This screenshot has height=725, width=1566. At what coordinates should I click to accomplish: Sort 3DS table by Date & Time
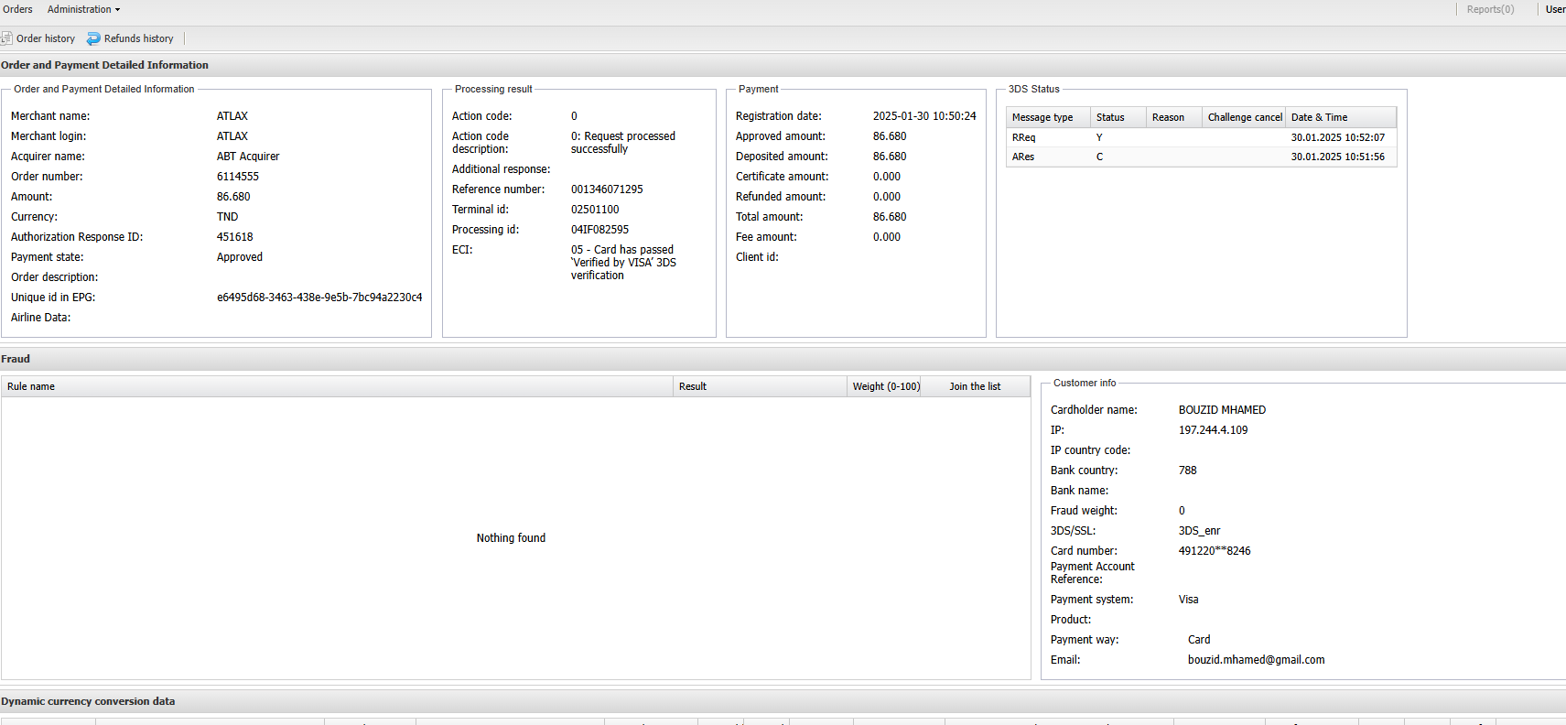point(1319,117)
